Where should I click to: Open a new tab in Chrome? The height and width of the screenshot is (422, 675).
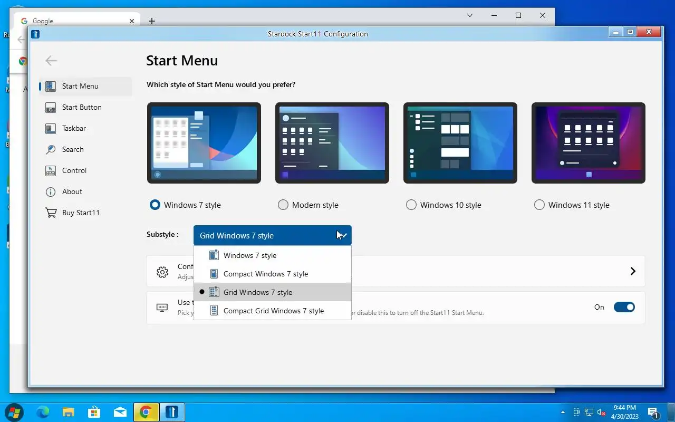pyautogui.click(x=152, y=21)
